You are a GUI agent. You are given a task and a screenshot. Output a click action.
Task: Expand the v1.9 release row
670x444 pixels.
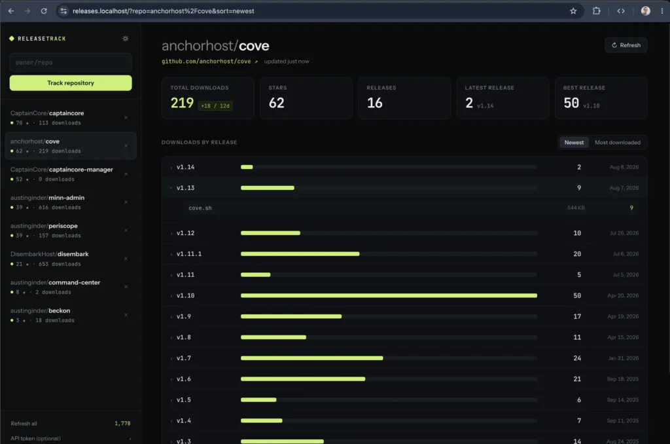tap(404, 316)
